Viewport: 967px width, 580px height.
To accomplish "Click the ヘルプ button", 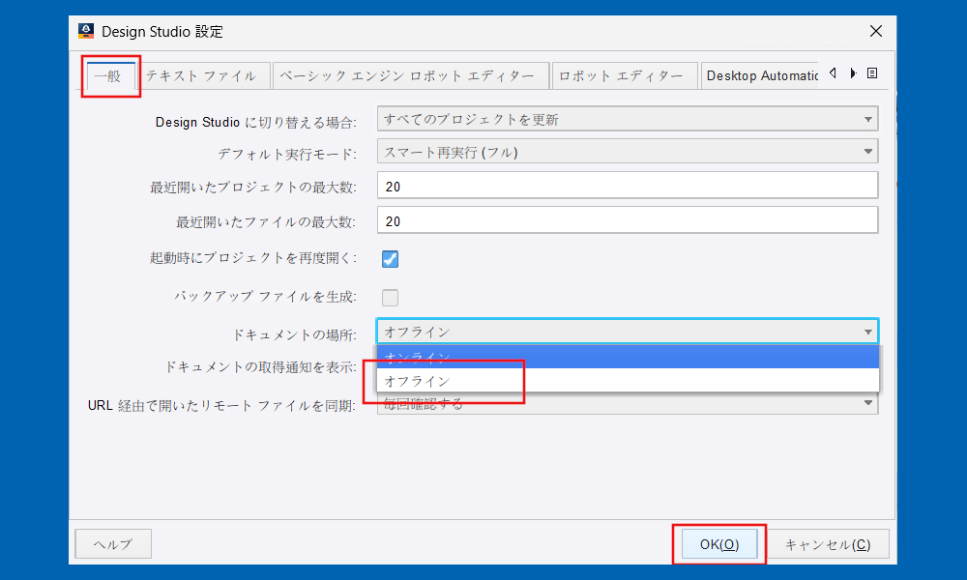I will 113,544.
